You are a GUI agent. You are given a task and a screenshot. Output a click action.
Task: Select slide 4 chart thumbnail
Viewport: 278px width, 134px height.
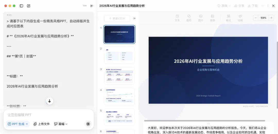pyautogui.click(x=119, y=97)
